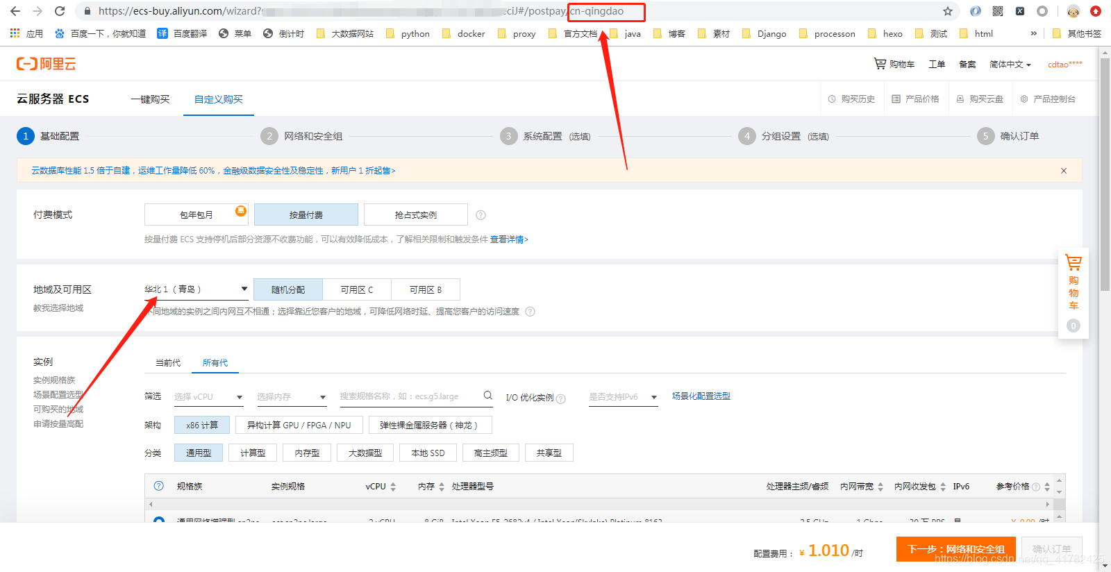Screen dimensions: 1111x572
Task: Open 备案 in the header
Action: pos(967,64)
